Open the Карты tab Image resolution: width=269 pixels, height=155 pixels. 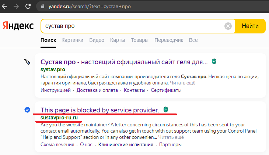click(118, 40)
